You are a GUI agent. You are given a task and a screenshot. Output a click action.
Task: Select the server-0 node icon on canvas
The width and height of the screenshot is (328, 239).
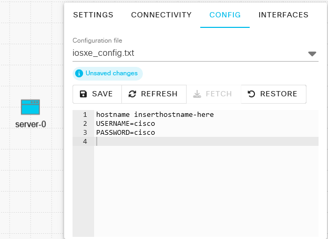click(30, 107)
